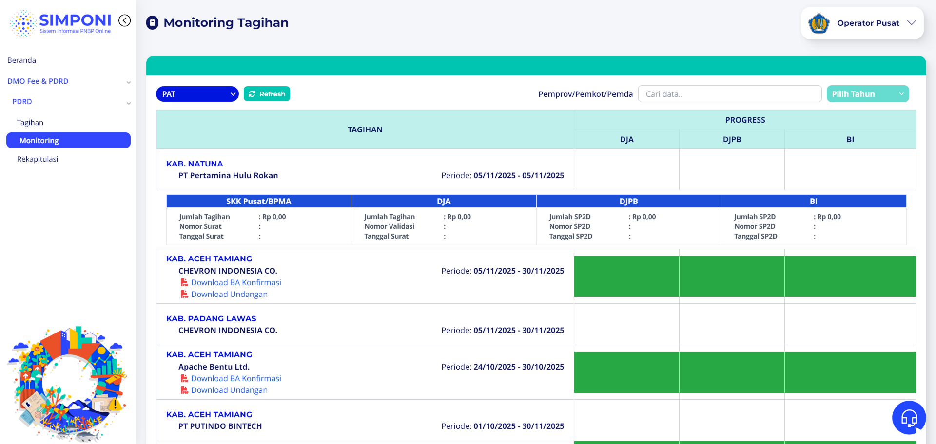
Task: Download Undangan for Apache Bentu Ltd.
Action: pos(229,390)
